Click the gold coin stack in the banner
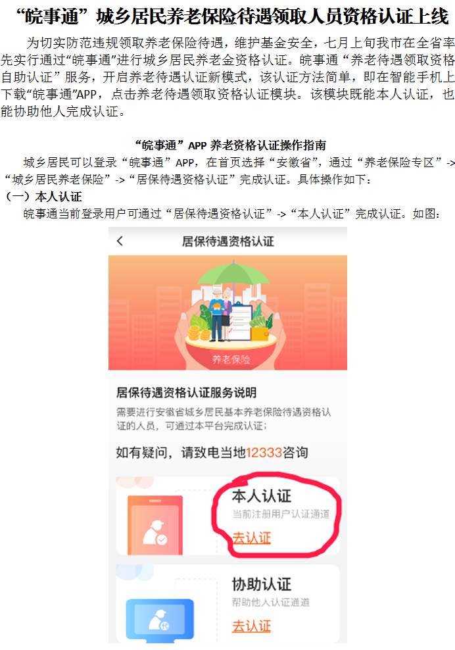 [199, 332]
